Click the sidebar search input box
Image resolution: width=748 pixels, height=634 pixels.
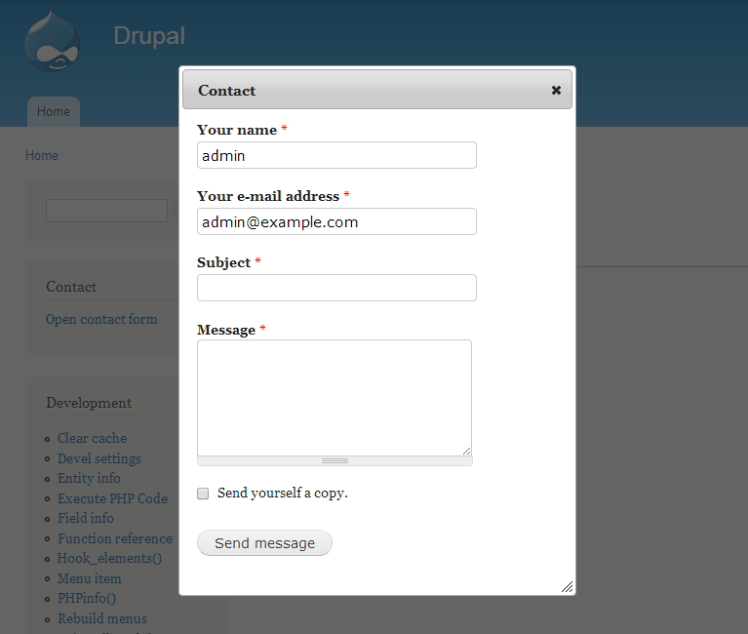pos(106,211)
